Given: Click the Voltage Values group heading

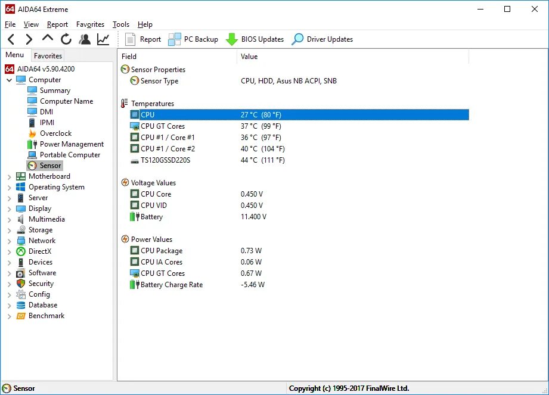Looking at the screenshot, I should point(148,183).
